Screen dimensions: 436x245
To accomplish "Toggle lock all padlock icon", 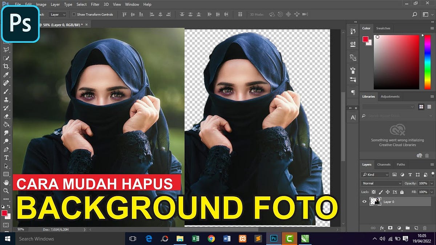I will pyautogui.click(x=401, y=192).
